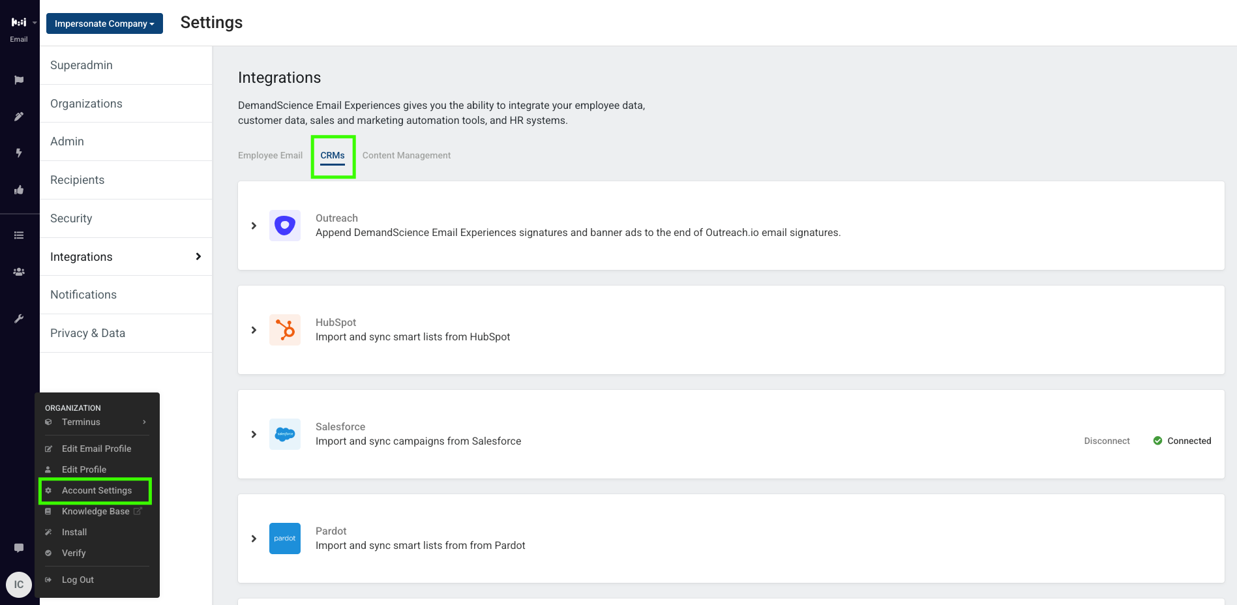
Task: Open the list icon in sidebar
Action: [19, 235]
